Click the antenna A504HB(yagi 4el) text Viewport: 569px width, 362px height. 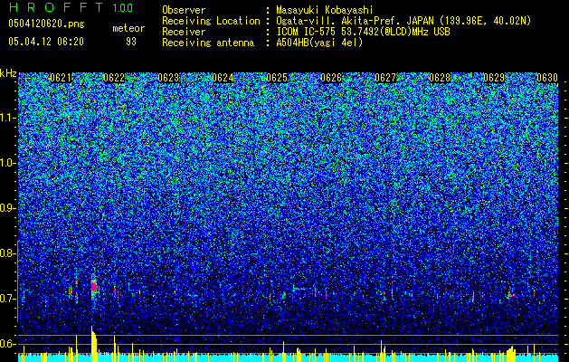point(319,43)
